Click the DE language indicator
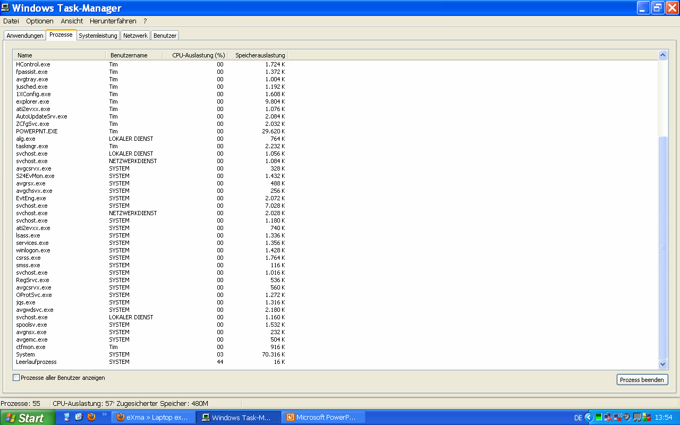 point(578,418)
